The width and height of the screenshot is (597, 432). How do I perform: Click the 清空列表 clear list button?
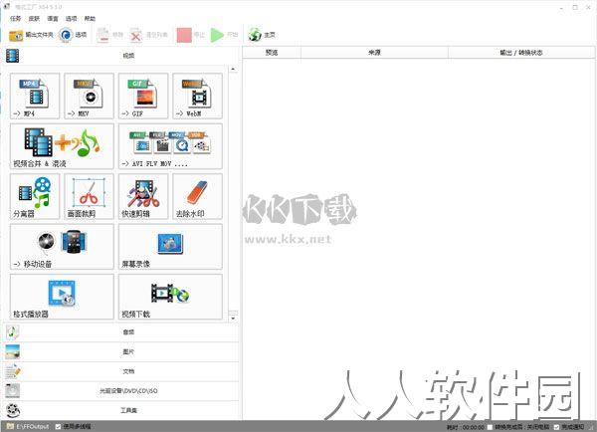point(148,35)
